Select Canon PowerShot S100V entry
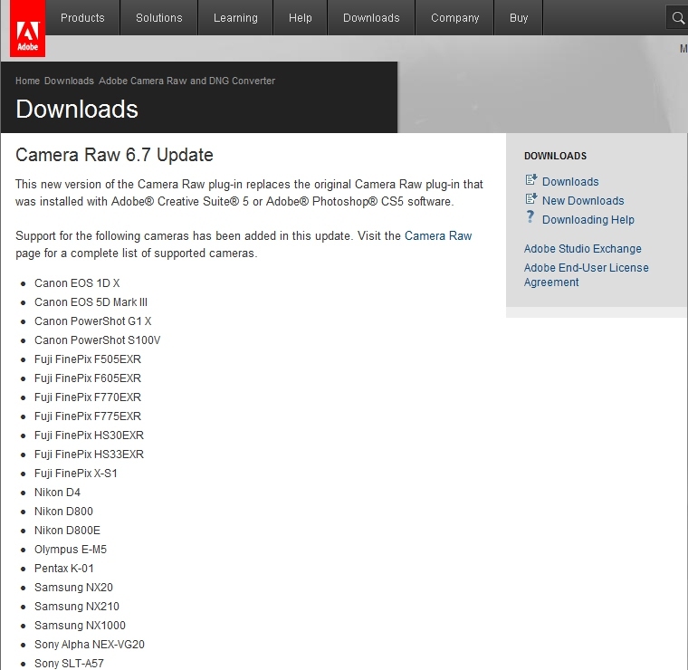 tap(98, 340)
